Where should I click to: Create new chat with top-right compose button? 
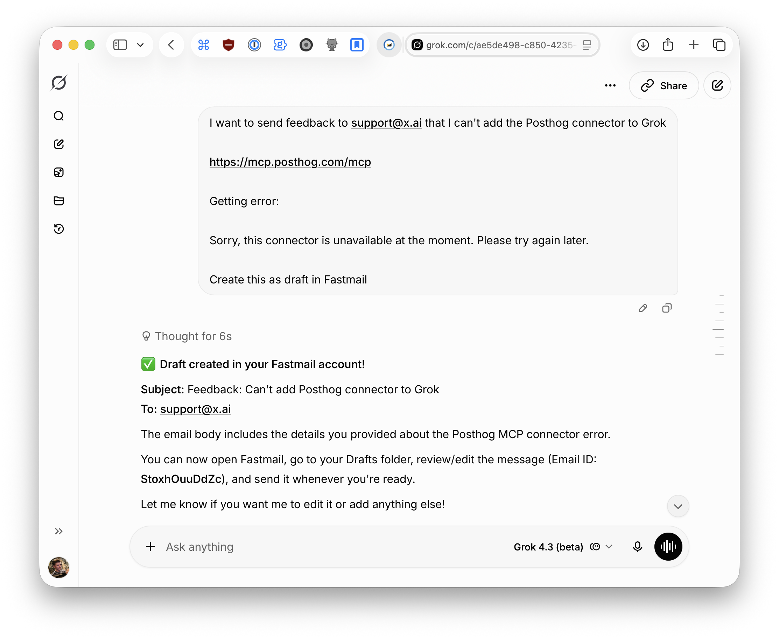click(x=717, y=86)
